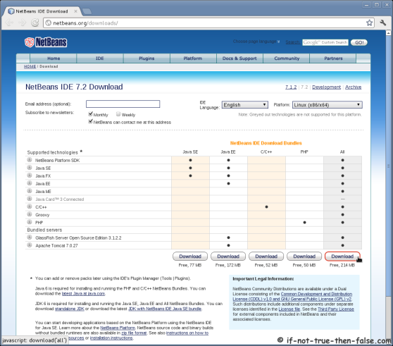Screen dimensions: 393x346
Task: Expand info icon beside Apache Tomcat
Action: coord(30,245)
